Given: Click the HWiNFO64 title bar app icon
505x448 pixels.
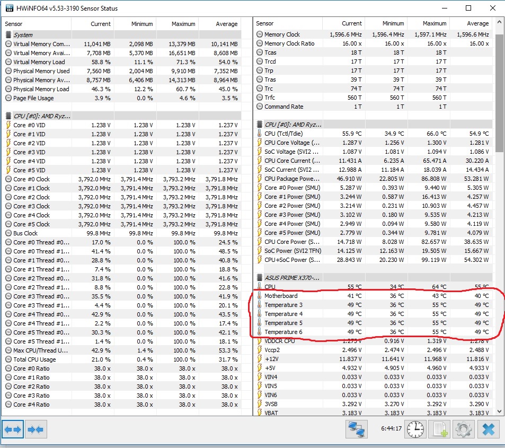Looking at the screenshot, I should point(10,8).
